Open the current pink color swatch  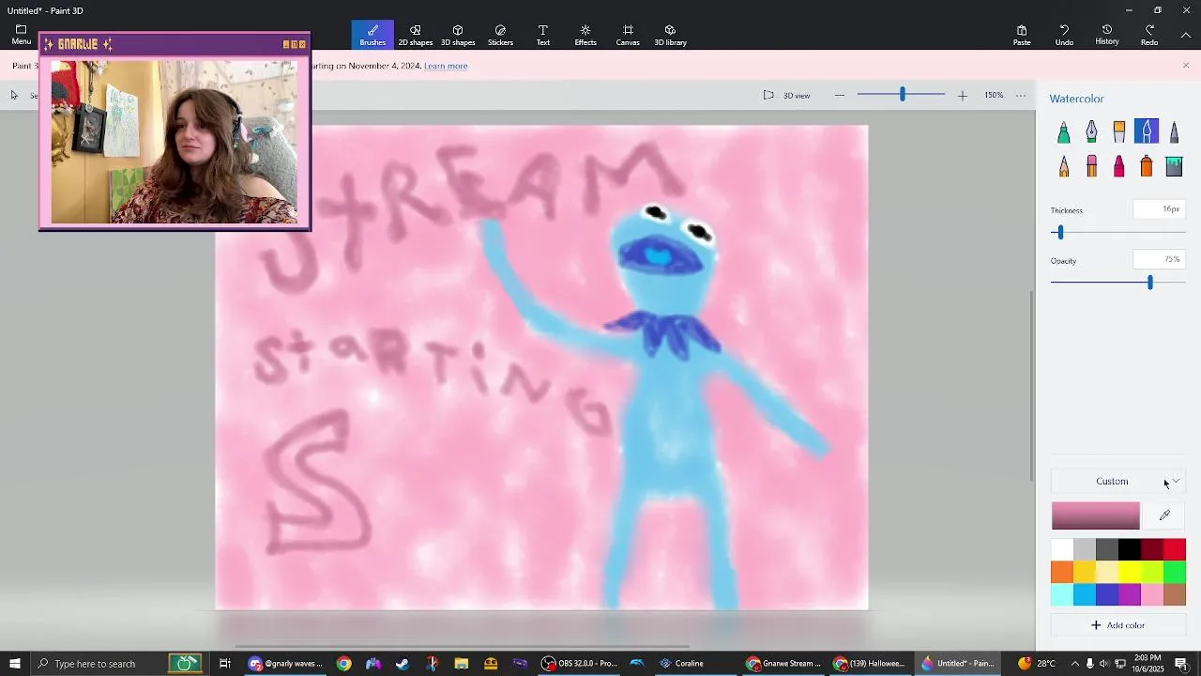point(1095,515)
